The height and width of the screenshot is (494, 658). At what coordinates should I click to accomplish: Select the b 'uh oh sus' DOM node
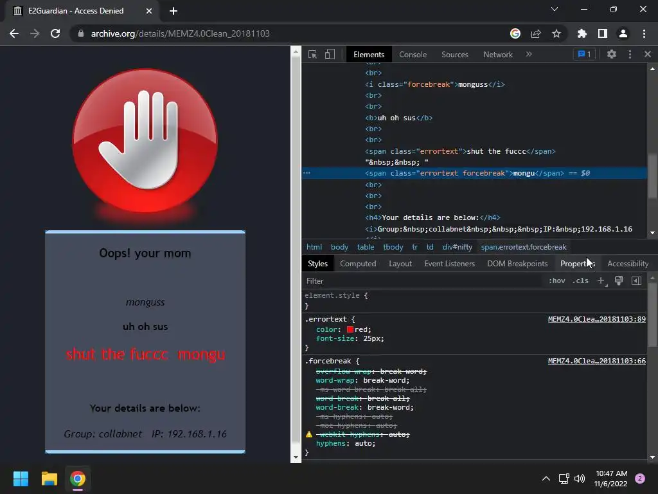[x=398, y=118]
